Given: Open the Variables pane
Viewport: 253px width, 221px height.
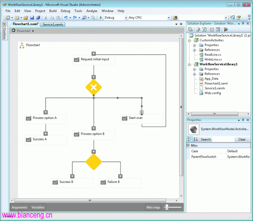Looking at the screenshot, I should (x=38, y=207).
